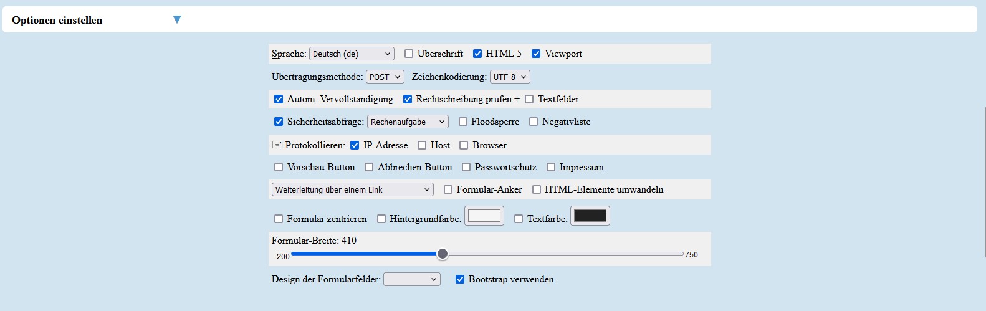The image size is (986, 311).
Task: Enable the Floodsperre checkbox
Action: (x=463, y=122)
